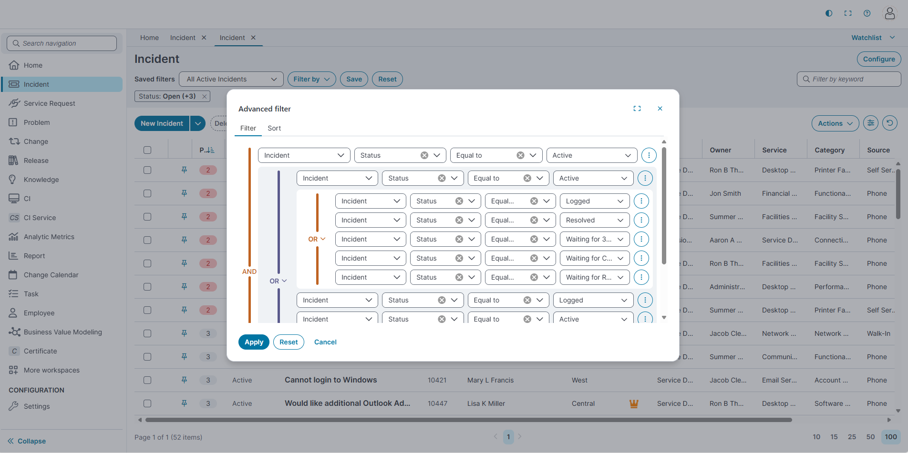
Task: Select the Cannot login to Windows row checkbox
Action: coord(147,380)
